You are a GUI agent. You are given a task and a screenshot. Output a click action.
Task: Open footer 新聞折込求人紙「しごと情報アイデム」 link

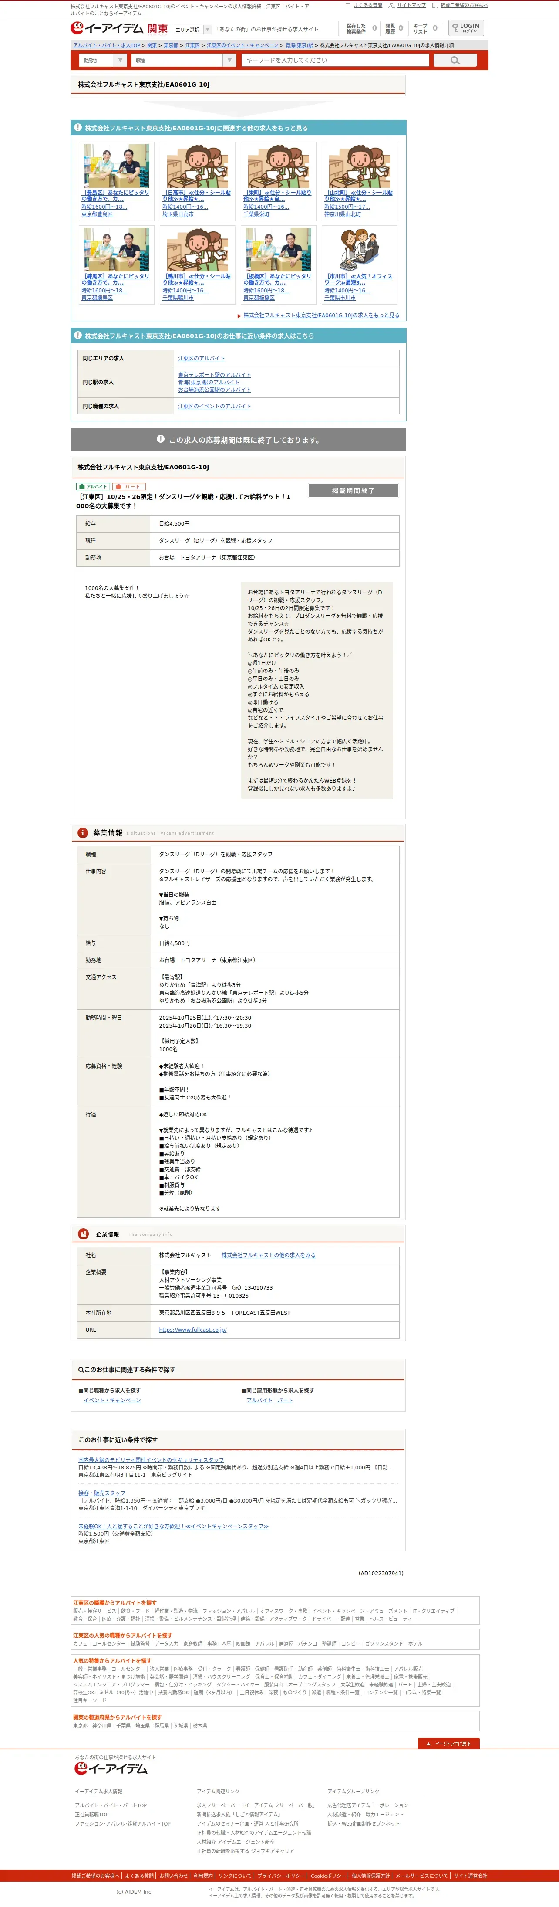tap(239, 1815)
